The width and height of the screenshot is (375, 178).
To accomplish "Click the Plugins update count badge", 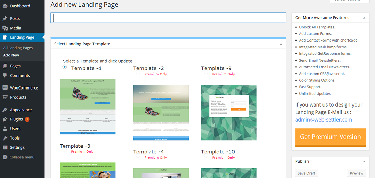I will point(27,119).
